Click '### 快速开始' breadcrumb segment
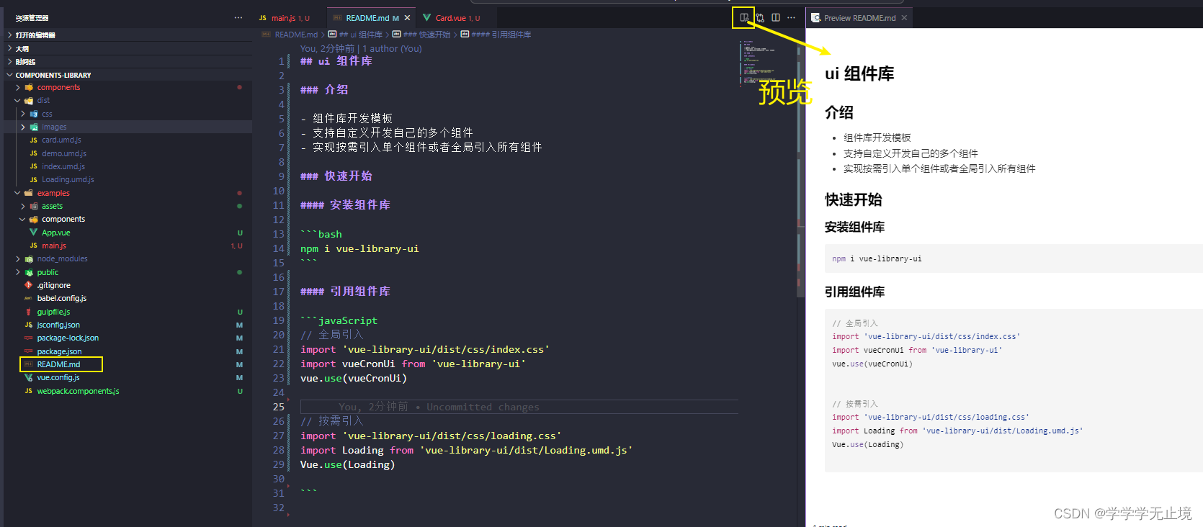 click(426, 35)
